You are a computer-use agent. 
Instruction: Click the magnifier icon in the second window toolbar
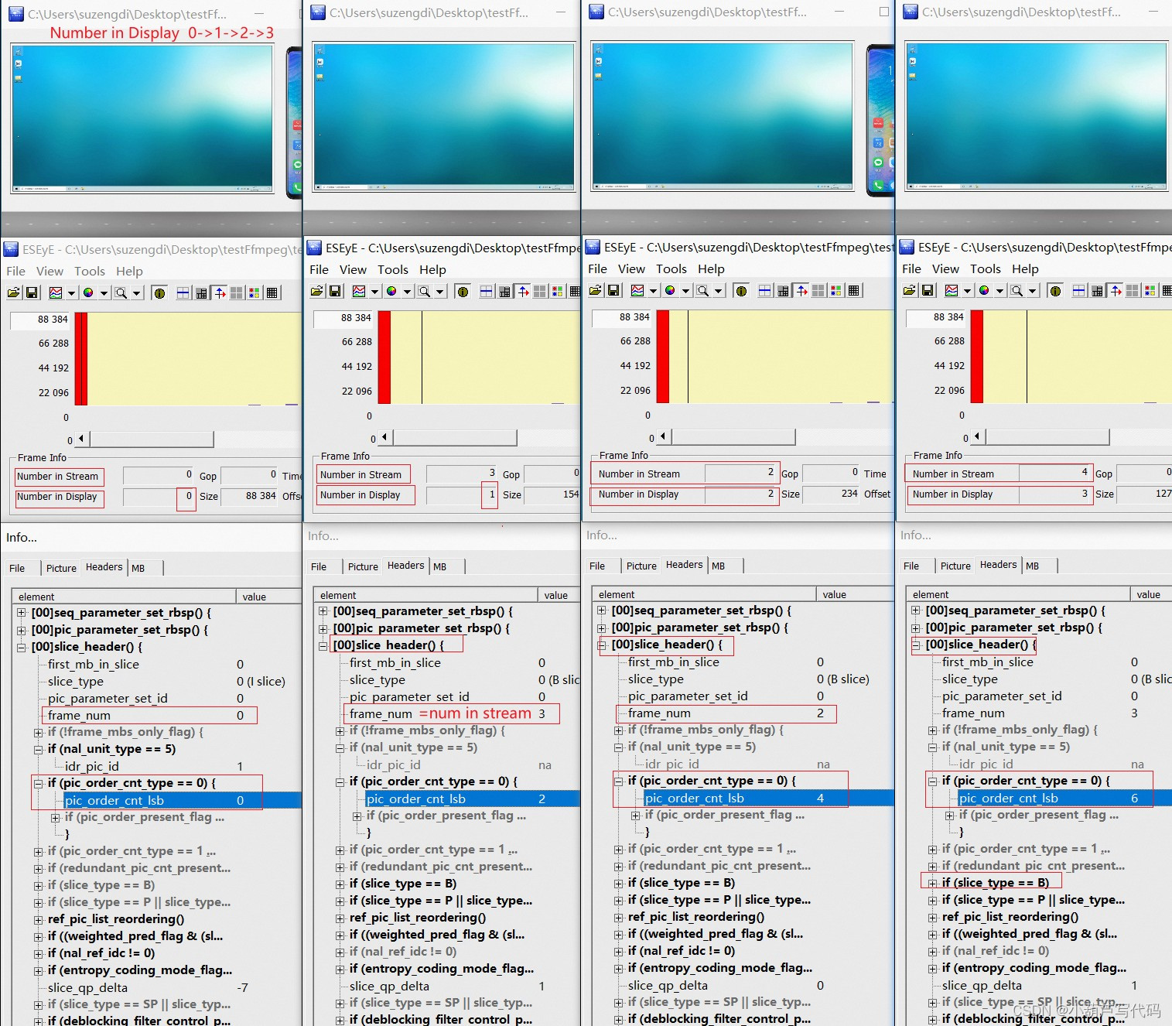424,291
